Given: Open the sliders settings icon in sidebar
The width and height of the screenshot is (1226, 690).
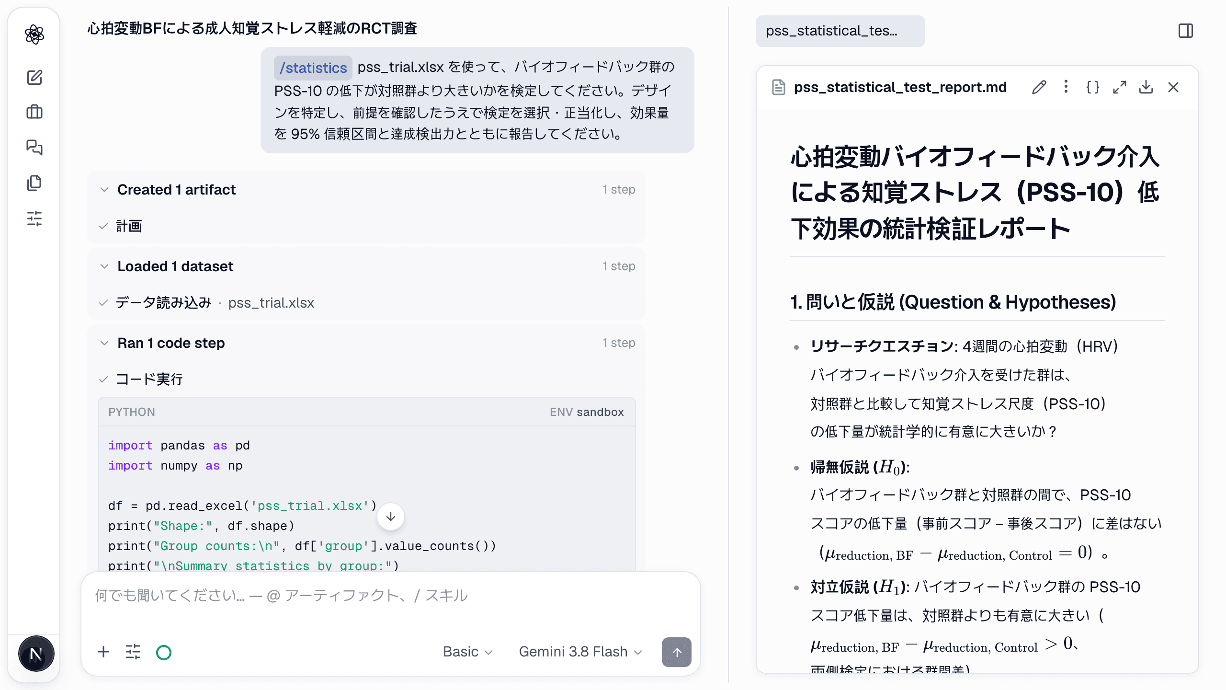Looking at the screenshot, I should pyautogui.click(x=34, y=218).
